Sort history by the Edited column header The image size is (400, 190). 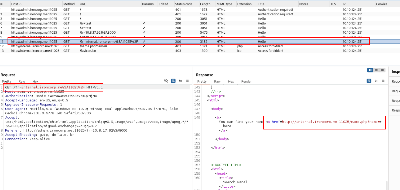tap(165, 4)
